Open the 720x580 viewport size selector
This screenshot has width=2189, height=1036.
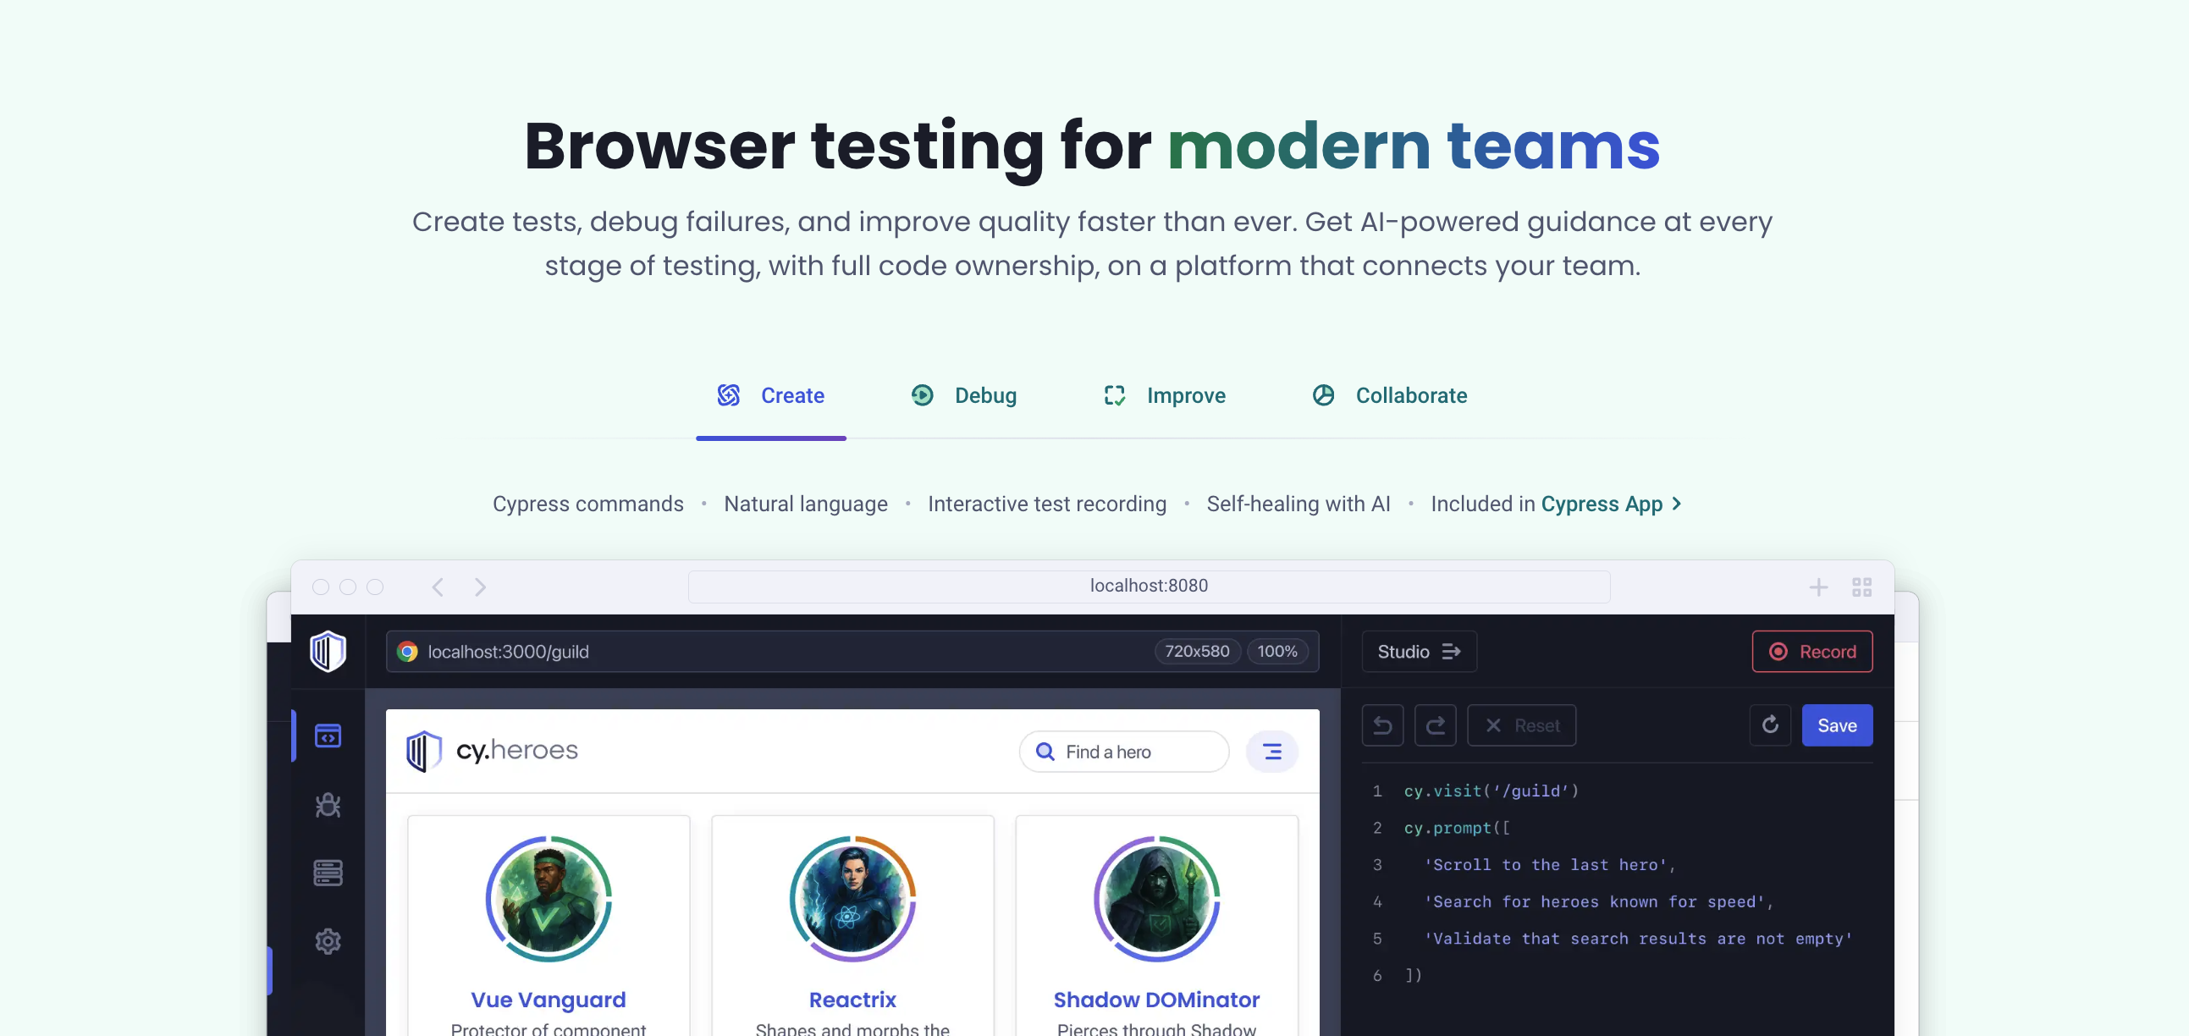[x=1196, y=652]
